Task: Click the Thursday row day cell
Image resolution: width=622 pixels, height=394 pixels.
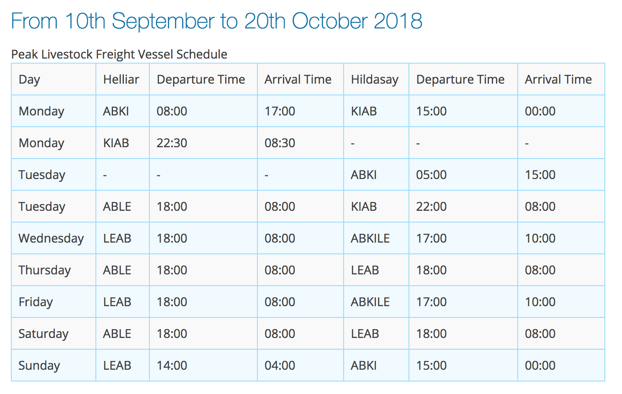Action: (x=54, y=270)
